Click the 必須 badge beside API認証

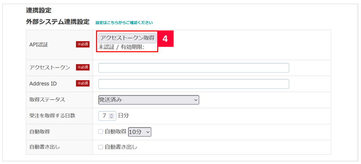[x=82, y=45]
